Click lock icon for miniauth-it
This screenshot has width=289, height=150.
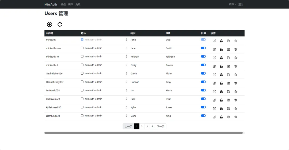click(x=221, y=66)
